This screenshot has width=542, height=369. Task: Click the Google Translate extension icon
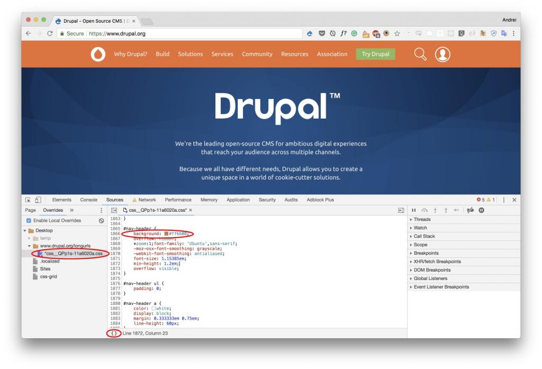pyautogui.click(x=504, y=33)
